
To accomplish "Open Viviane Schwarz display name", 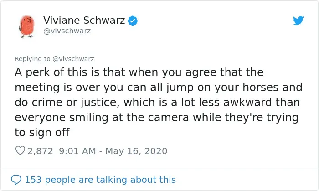I will [x=84, y=20].
